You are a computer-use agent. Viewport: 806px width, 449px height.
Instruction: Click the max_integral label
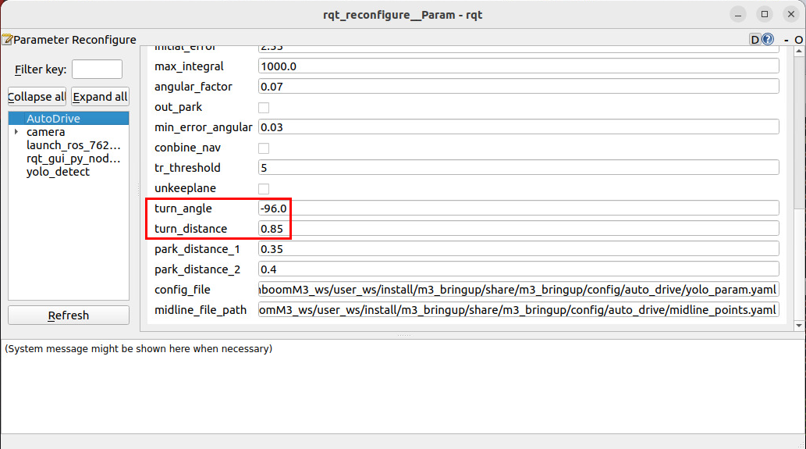(189, 66)
